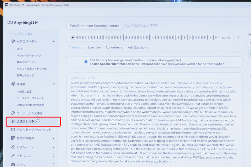This screenshot has height=167, width=251.
Task: Click the app icon in title bar
Action: [7, 5]
